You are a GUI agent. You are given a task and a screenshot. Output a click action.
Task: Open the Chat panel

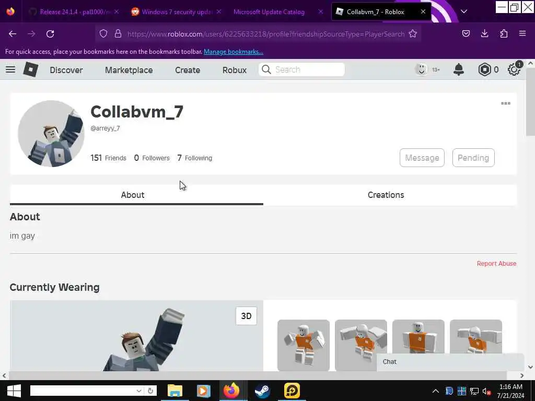tap(450, 362)
